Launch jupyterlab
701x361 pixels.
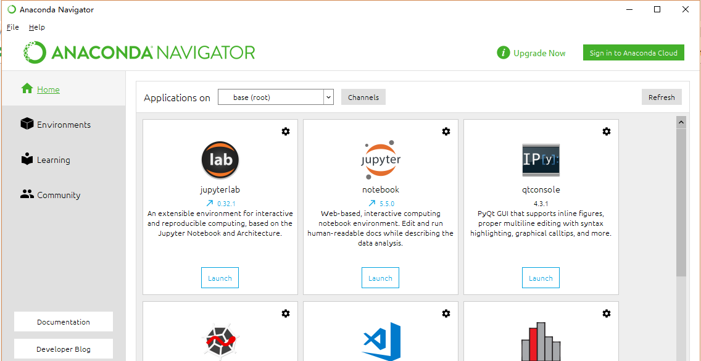(x=220, y=278)
